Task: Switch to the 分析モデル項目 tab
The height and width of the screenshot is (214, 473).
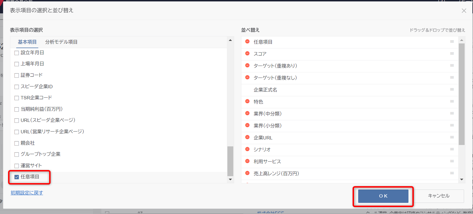Action: pos(61,42)
